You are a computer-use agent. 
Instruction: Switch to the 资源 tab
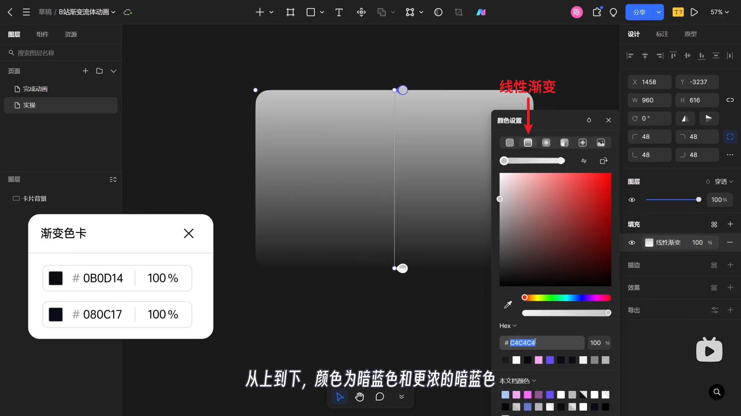pyautogui.click(x=71, y=34)
